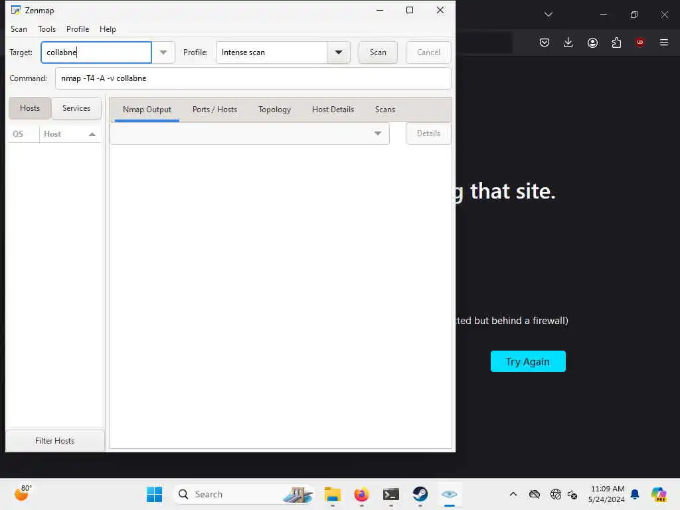Toggle the Services list view button
680x510 pixels.
click(76, 108)
